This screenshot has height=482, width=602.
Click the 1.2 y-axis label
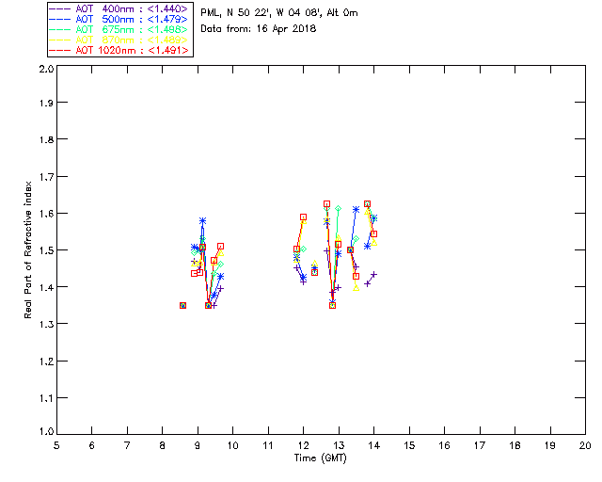click(46, 361)
